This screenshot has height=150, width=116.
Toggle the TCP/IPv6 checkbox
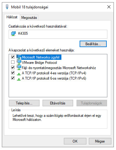point(13,78)
